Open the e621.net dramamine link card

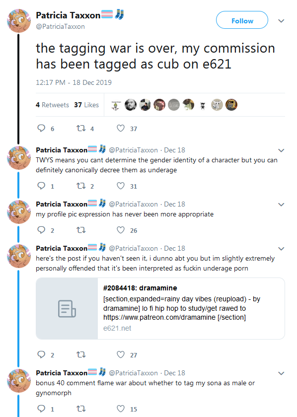[x=160, y=308]
